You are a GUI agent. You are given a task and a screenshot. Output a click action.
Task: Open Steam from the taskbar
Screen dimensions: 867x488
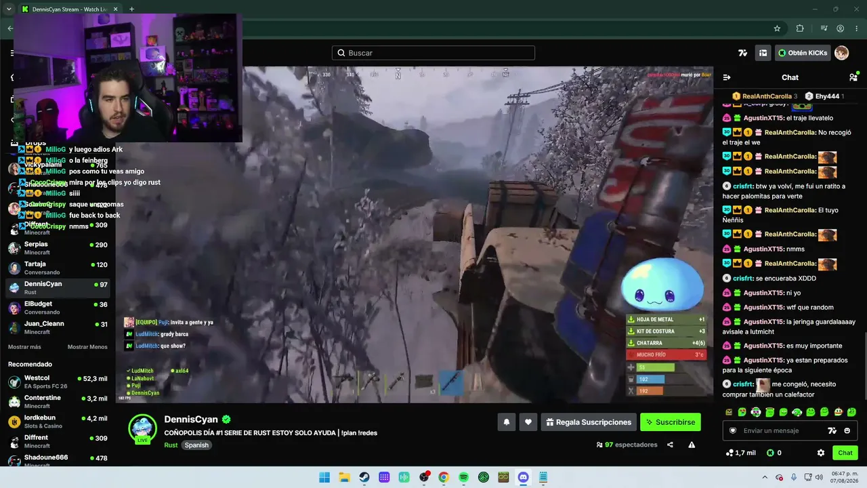coord(364,477)
